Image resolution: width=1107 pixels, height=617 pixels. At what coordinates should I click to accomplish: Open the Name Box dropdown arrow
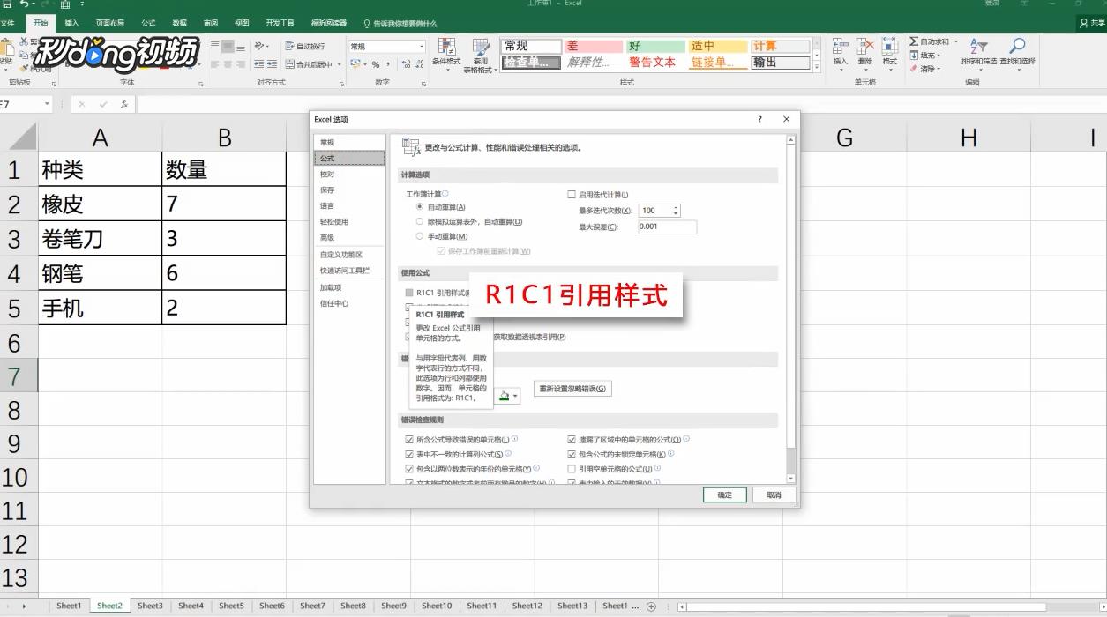(x=47, y=104)
